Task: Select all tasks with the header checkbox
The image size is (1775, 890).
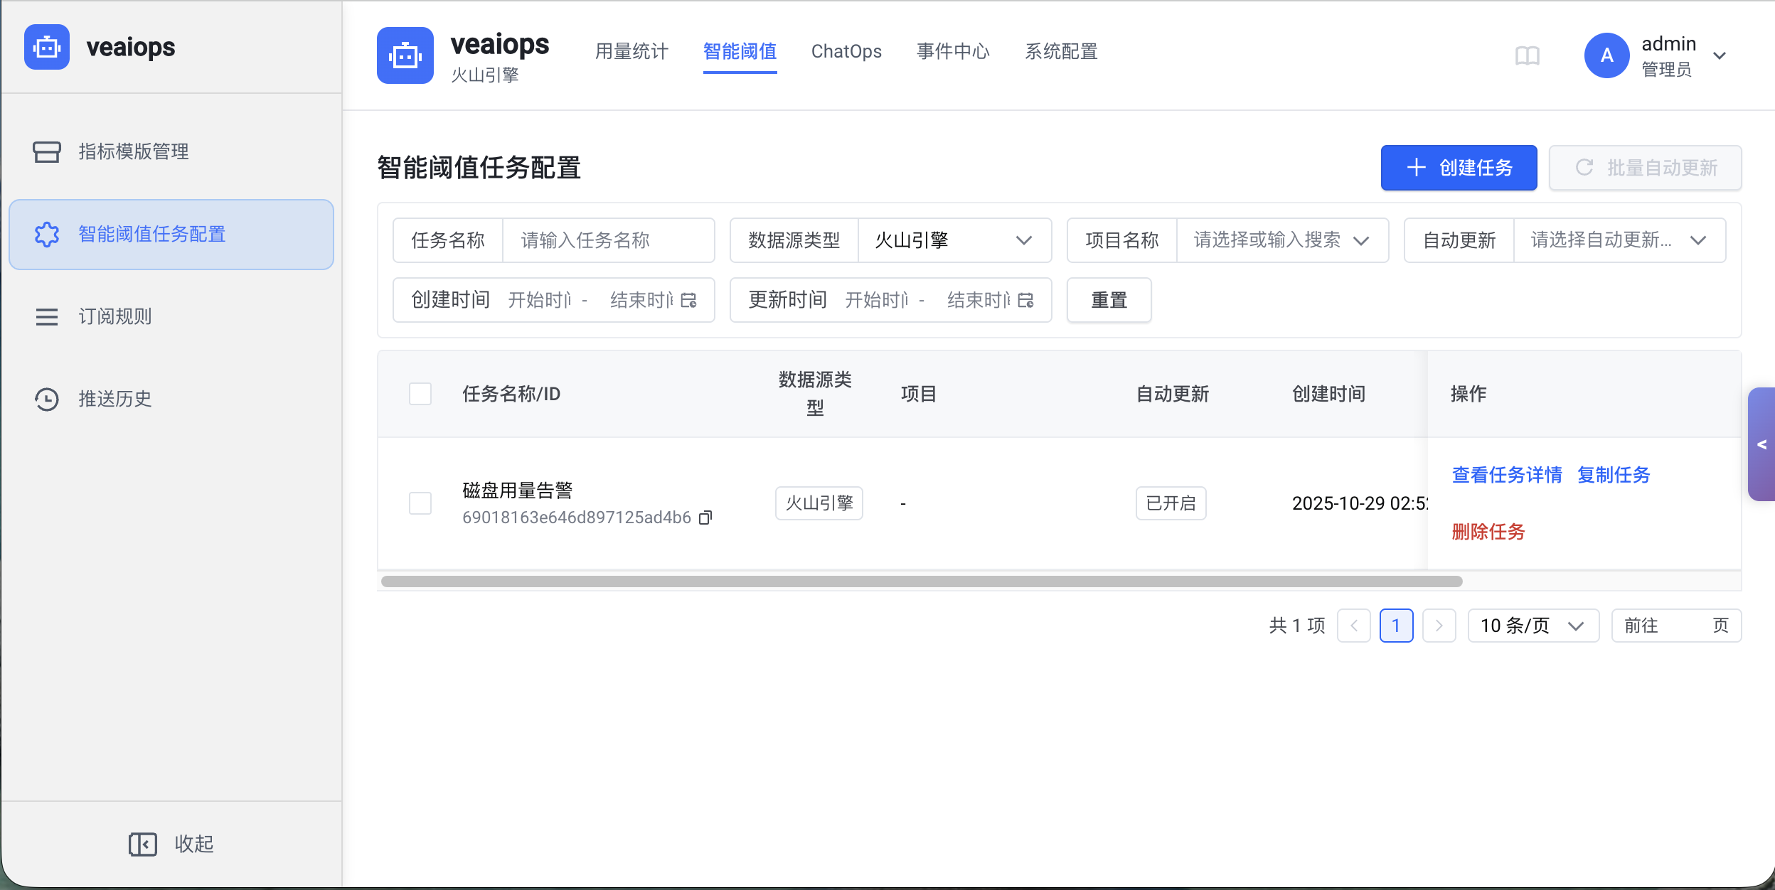Action: 419,393
